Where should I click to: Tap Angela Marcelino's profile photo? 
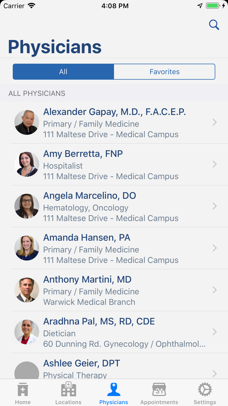pos(27,206)
